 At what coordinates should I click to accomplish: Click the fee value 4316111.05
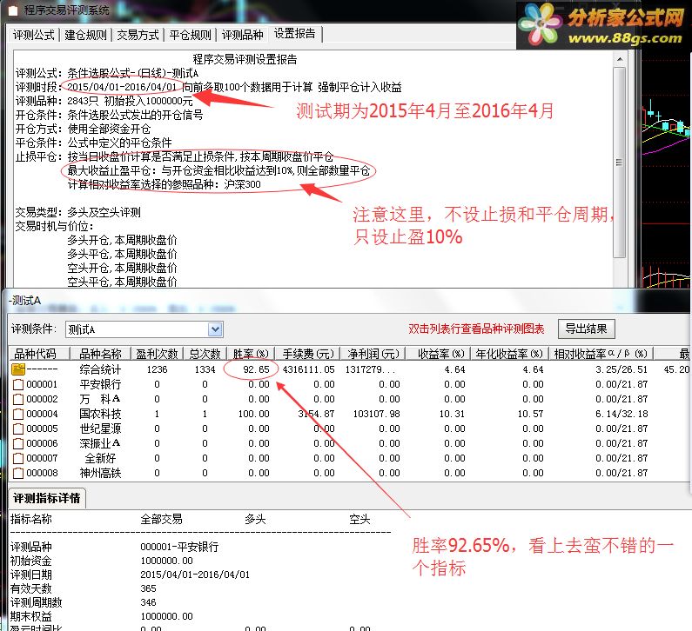(308, 369)
